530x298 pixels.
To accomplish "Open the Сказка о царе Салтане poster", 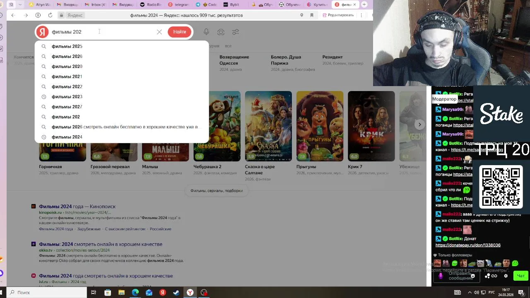I will [268, 126].
